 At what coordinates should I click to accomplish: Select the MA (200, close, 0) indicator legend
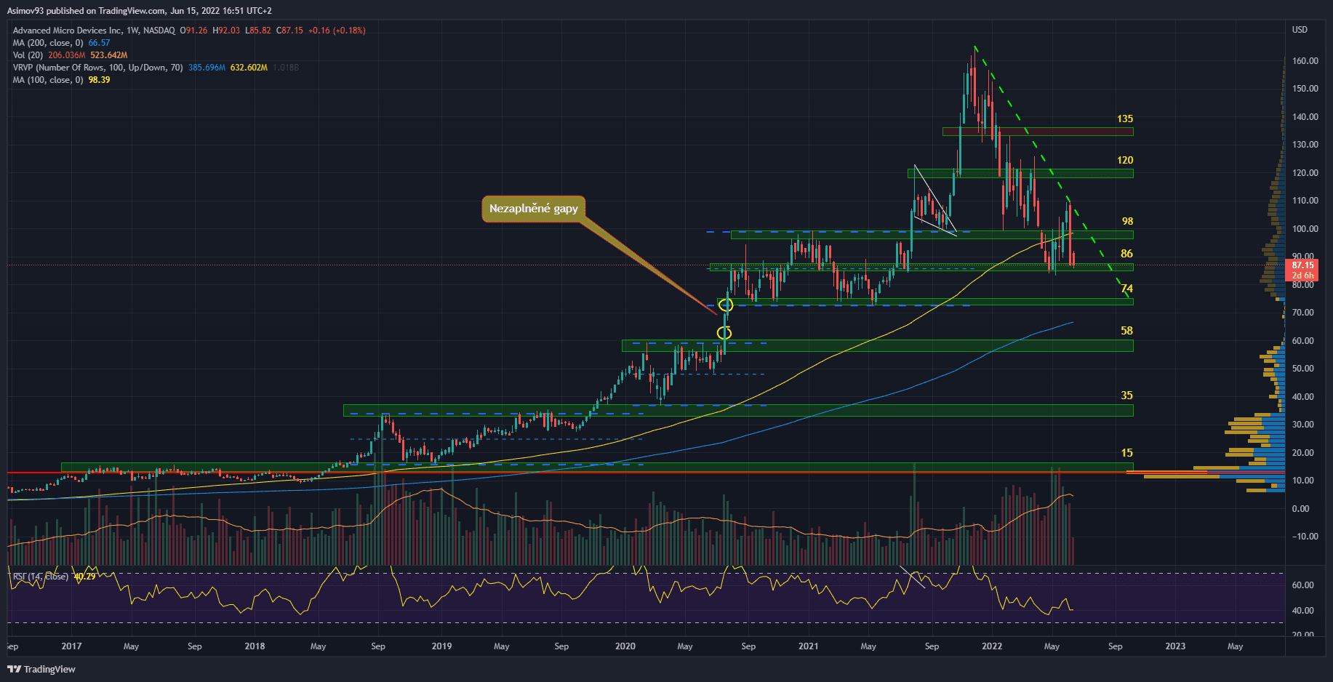[48, 43]
